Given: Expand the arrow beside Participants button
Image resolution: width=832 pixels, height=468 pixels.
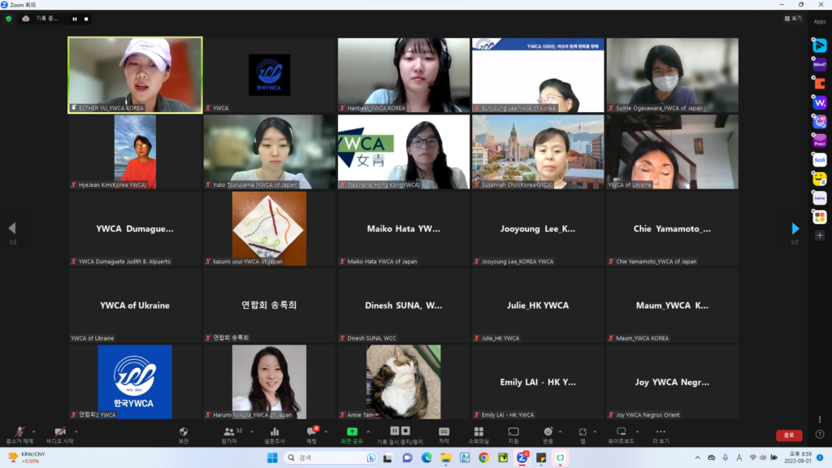Looking at the screenshot, I should (245, 431).
